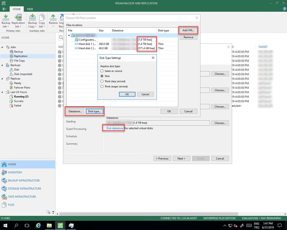Click the Home icon in navigation pane
This screenshot has height=230, width=287.
click(x=4, y=164)
